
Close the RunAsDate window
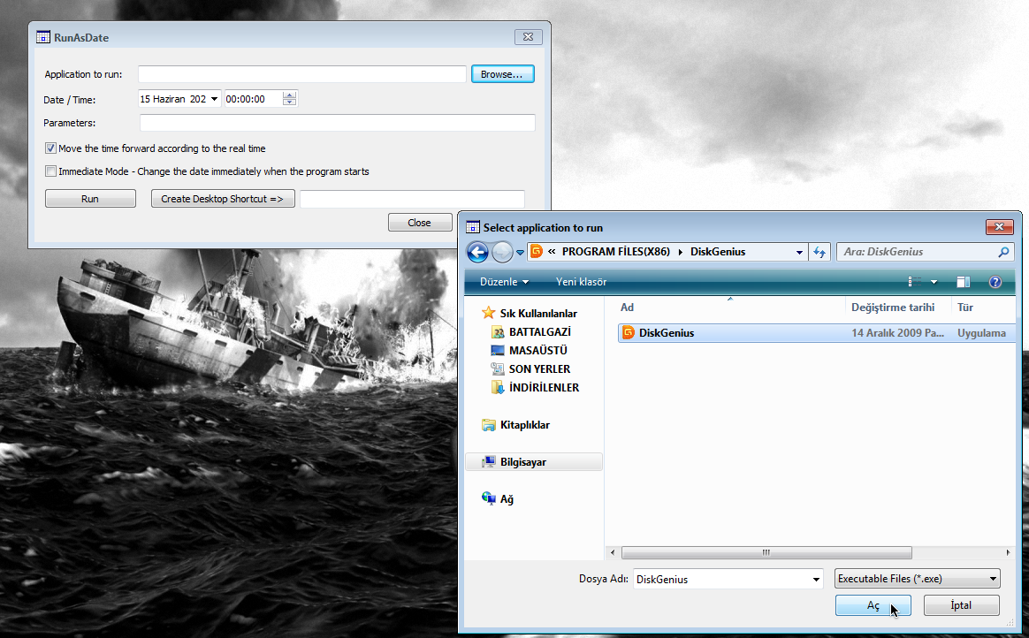529,37
